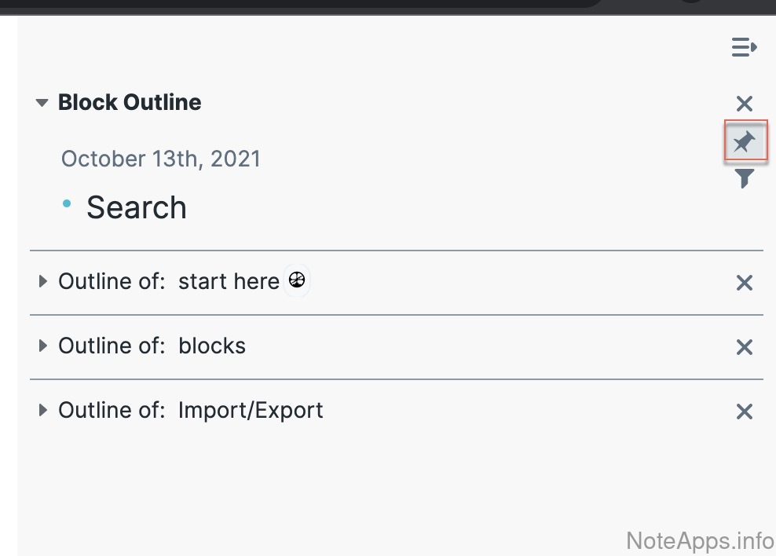Close the 'blocks' outline
Screen dimensions: 776x556
point(745,347)
